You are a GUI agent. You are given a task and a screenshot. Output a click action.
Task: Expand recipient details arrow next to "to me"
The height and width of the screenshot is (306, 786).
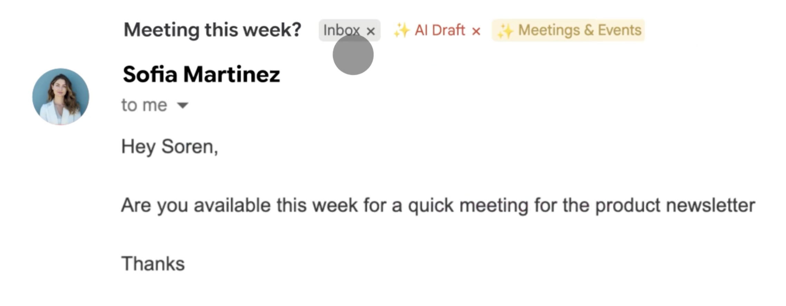click(183, 105)
